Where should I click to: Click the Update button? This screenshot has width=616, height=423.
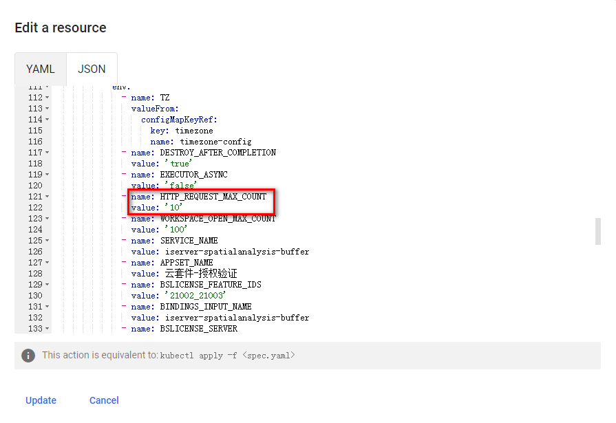41,400
